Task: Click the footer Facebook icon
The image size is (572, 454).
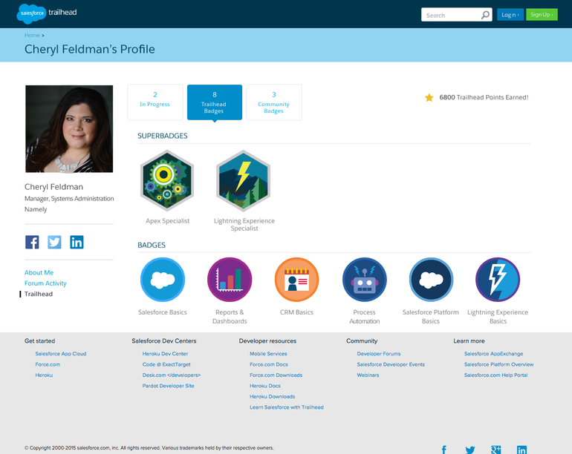Action: click(x=444, y=450)
